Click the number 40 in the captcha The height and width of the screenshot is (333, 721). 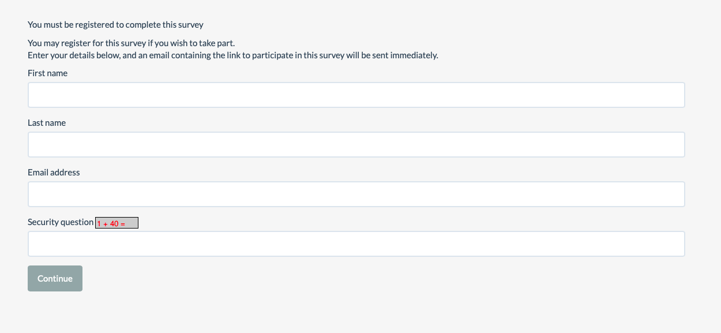pos(114,223)
